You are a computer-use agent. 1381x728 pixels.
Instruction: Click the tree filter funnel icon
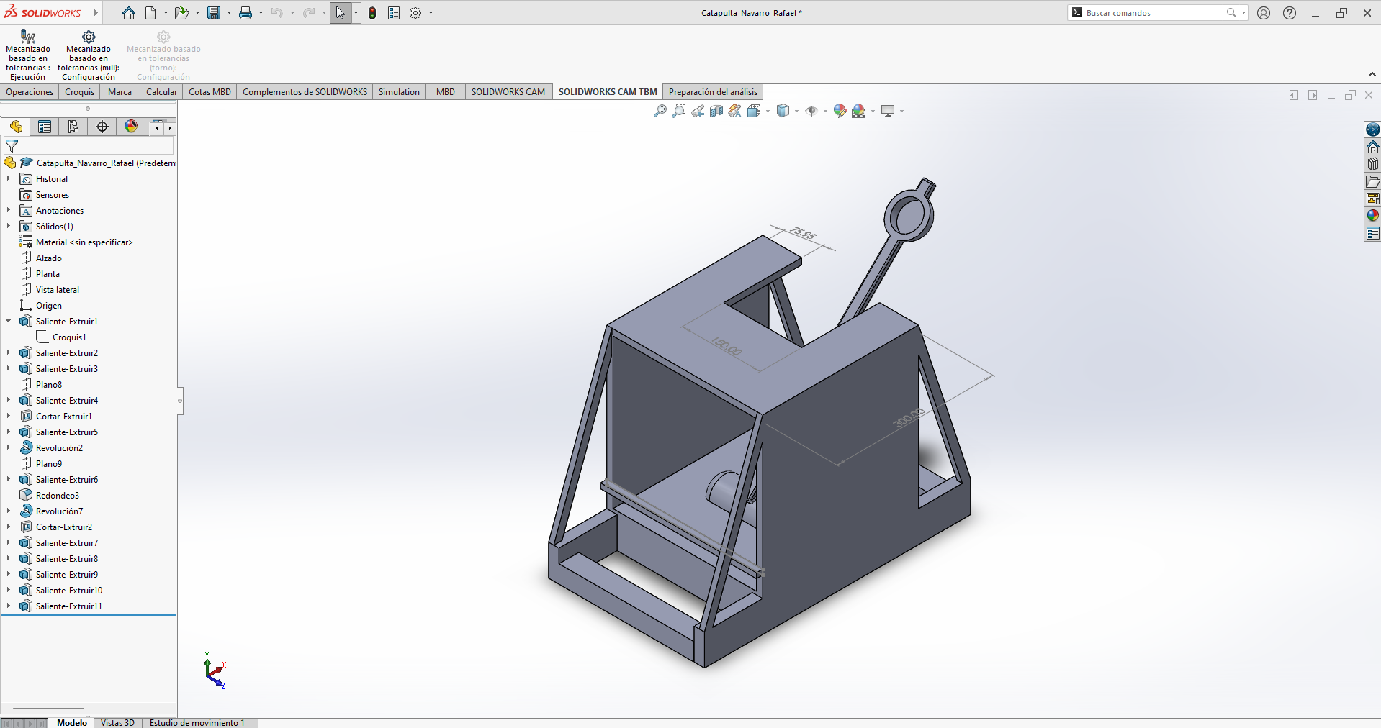point(12,146)
